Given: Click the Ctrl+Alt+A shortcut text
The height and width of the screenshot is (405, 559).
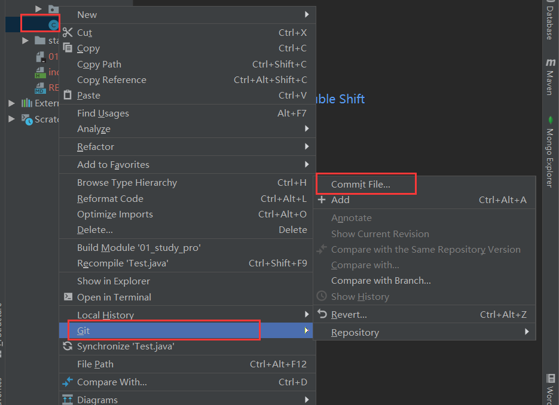Looking at the screenshot, I should click(502, 200).
